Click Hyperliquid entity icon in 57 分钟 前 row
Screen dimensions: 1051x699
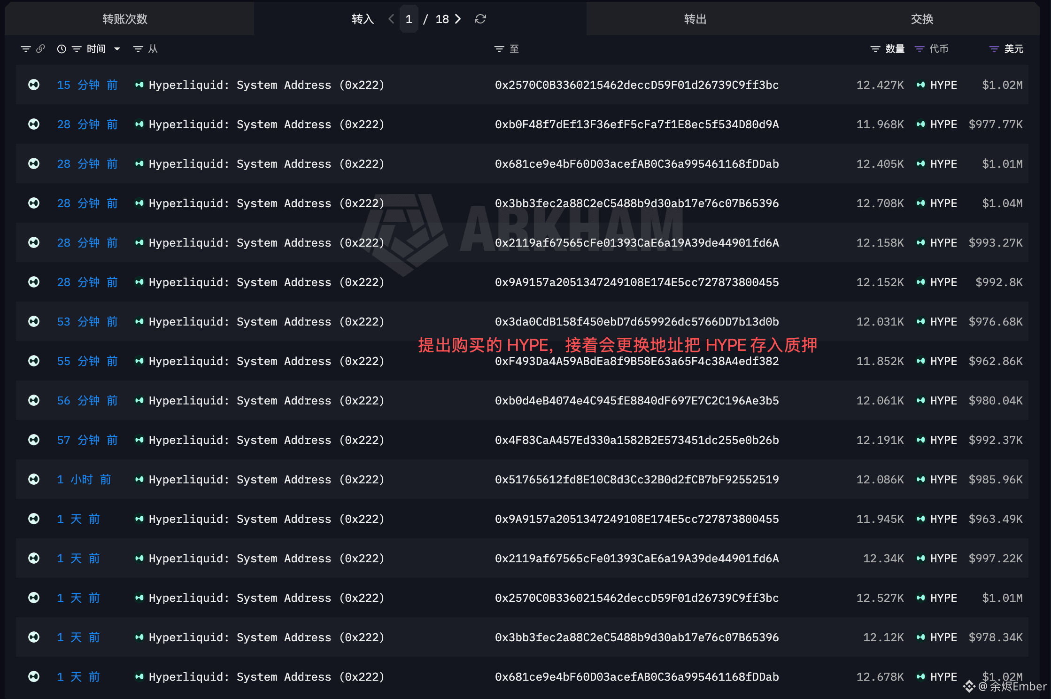pyautogui.click(x=139, y=440)
